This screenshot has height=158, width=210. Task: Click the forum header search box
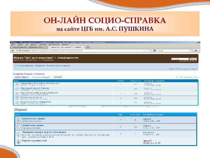point(180,59)
